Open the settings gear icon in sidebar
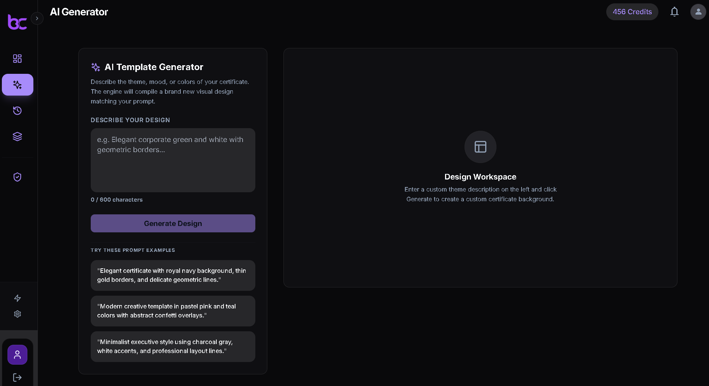 [x=17, y=314]
